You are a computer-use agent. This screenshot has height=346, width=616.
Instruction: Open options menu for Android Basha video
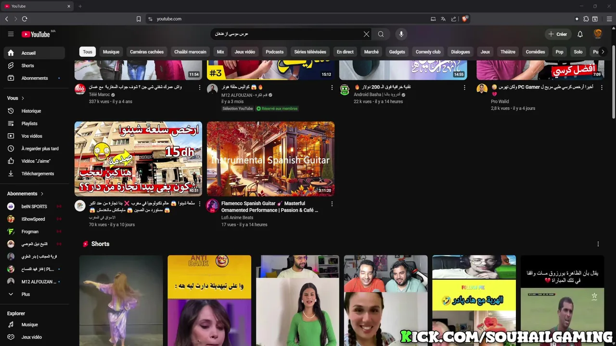click(x=464, y=87)
